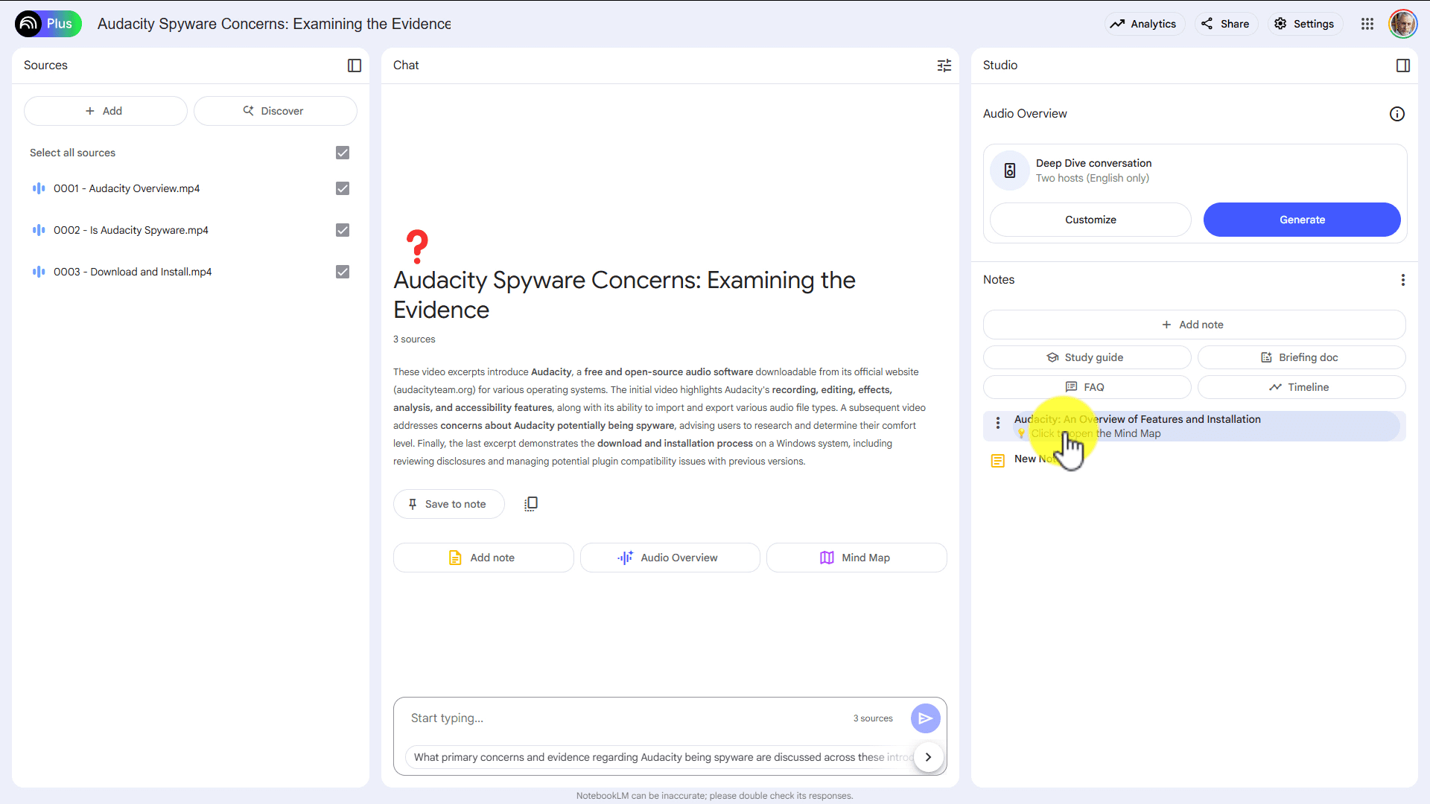Image resolution: width=1430 pixels, height=804 pixels.
Task: Open Analytics in the header
Action: [x=1144, y=24]
